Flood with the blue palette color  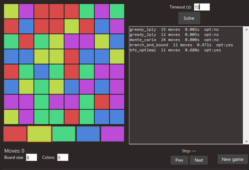(88, 134)
